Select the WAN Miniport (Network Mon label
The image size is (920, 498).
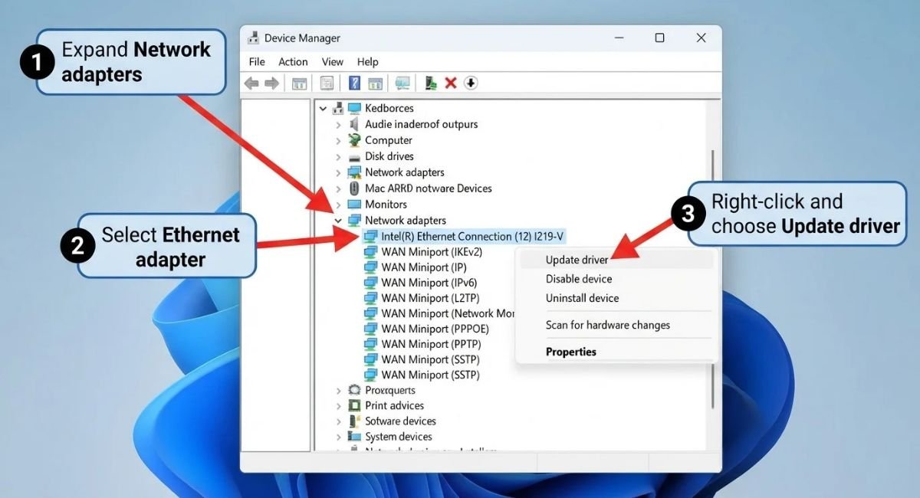click(x=448, y=313)
